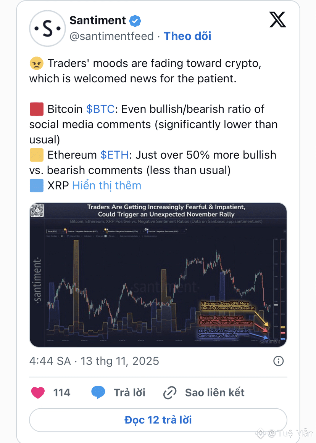The width and height of the screenshot is (316, 443).
Task: Click the Trả lời reply label
Action: 129,392
